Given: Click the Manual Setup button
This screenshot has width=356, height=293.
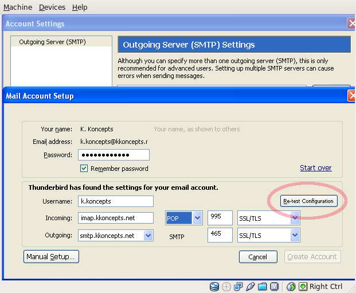Looking at the screenshot, I should 50,257.
